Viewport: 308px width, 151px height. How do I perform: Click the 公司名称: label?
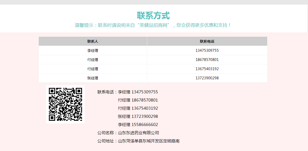pos(108,133)
